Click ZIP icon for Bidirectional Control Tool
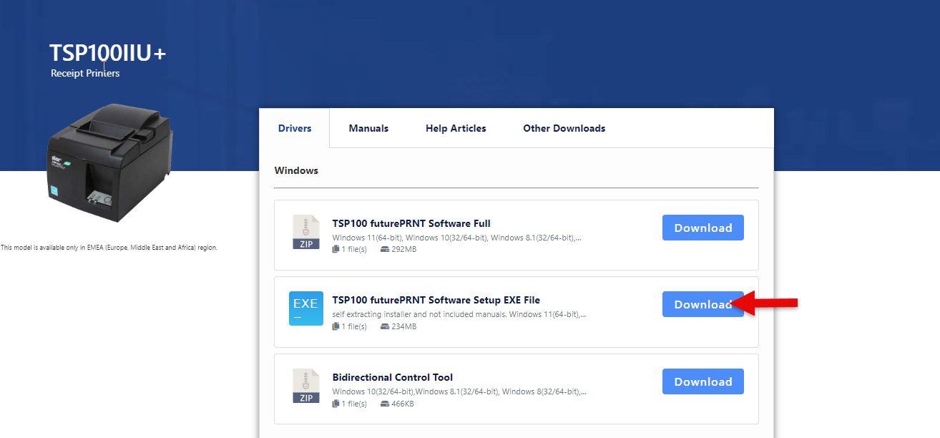Image resolution: width=940 pixels, height=438 pixels. pos(306,386)
